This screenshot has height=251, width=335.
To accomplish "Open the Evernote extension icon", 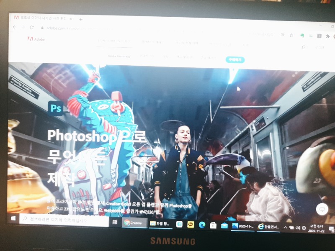I will [x=302, y=36].
